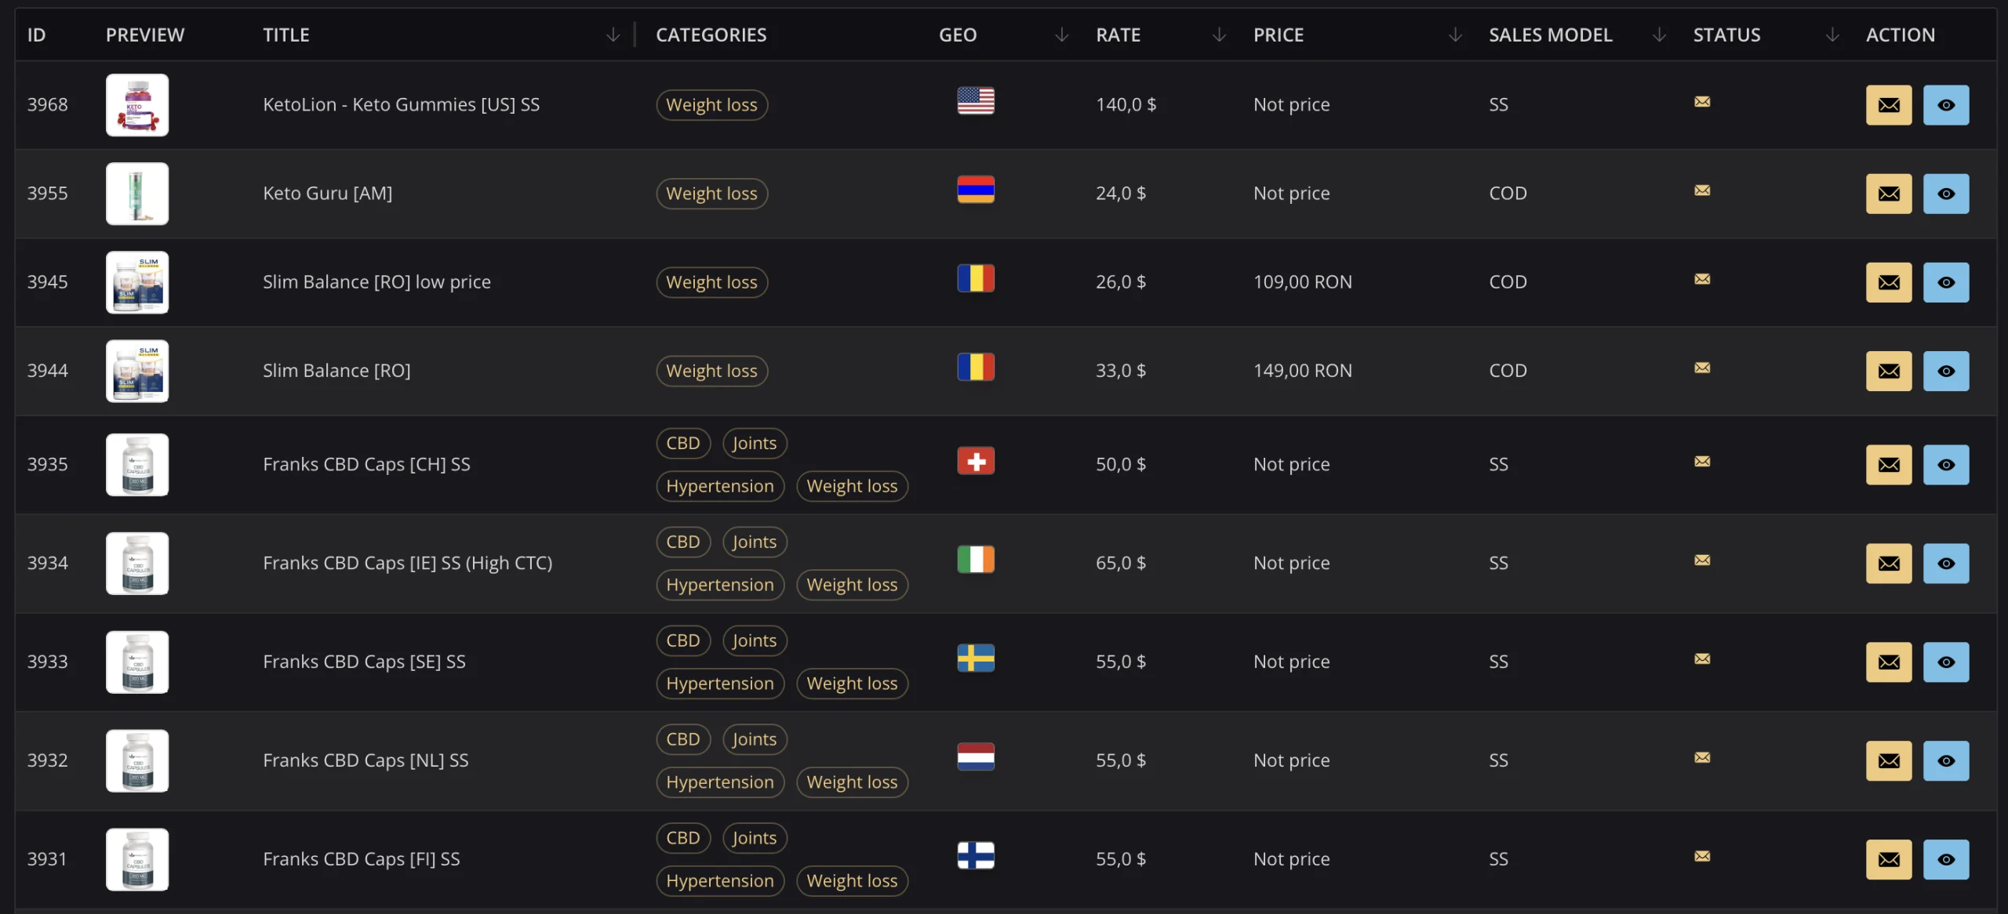
Task: Sort by RATE column arrow
Action: 1218,35
